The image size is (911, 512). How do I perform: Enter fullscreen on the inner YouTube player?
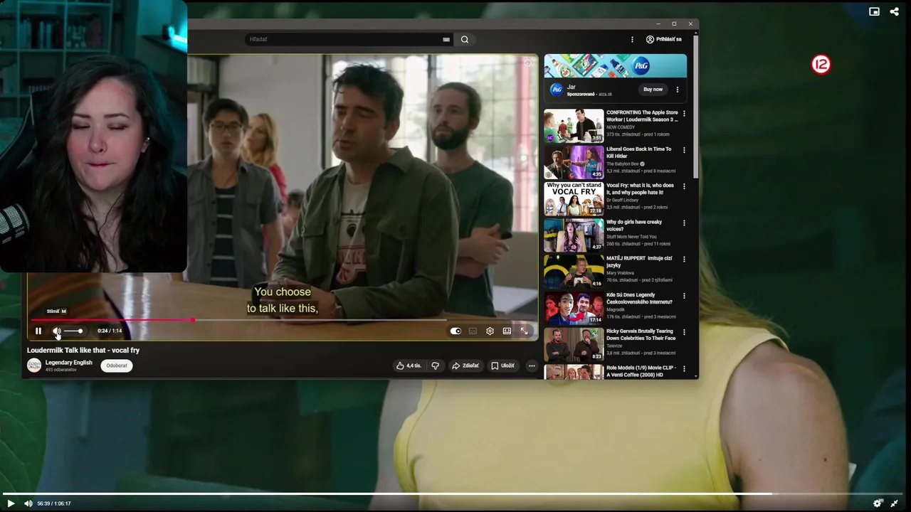[525, 331]
